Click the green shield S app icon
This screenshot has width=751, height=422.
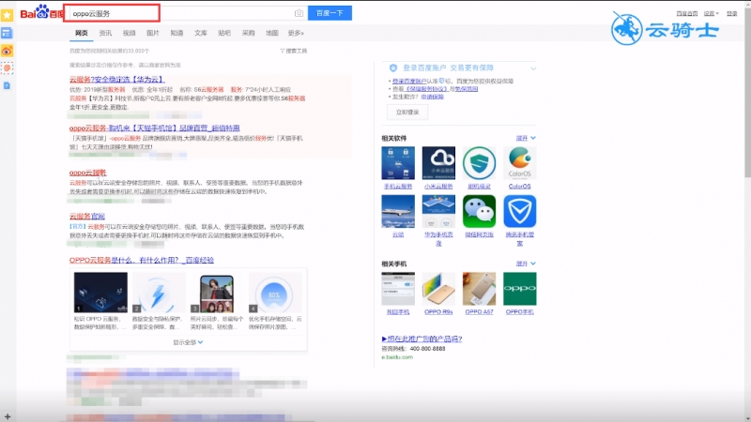[x=479, y=162]
